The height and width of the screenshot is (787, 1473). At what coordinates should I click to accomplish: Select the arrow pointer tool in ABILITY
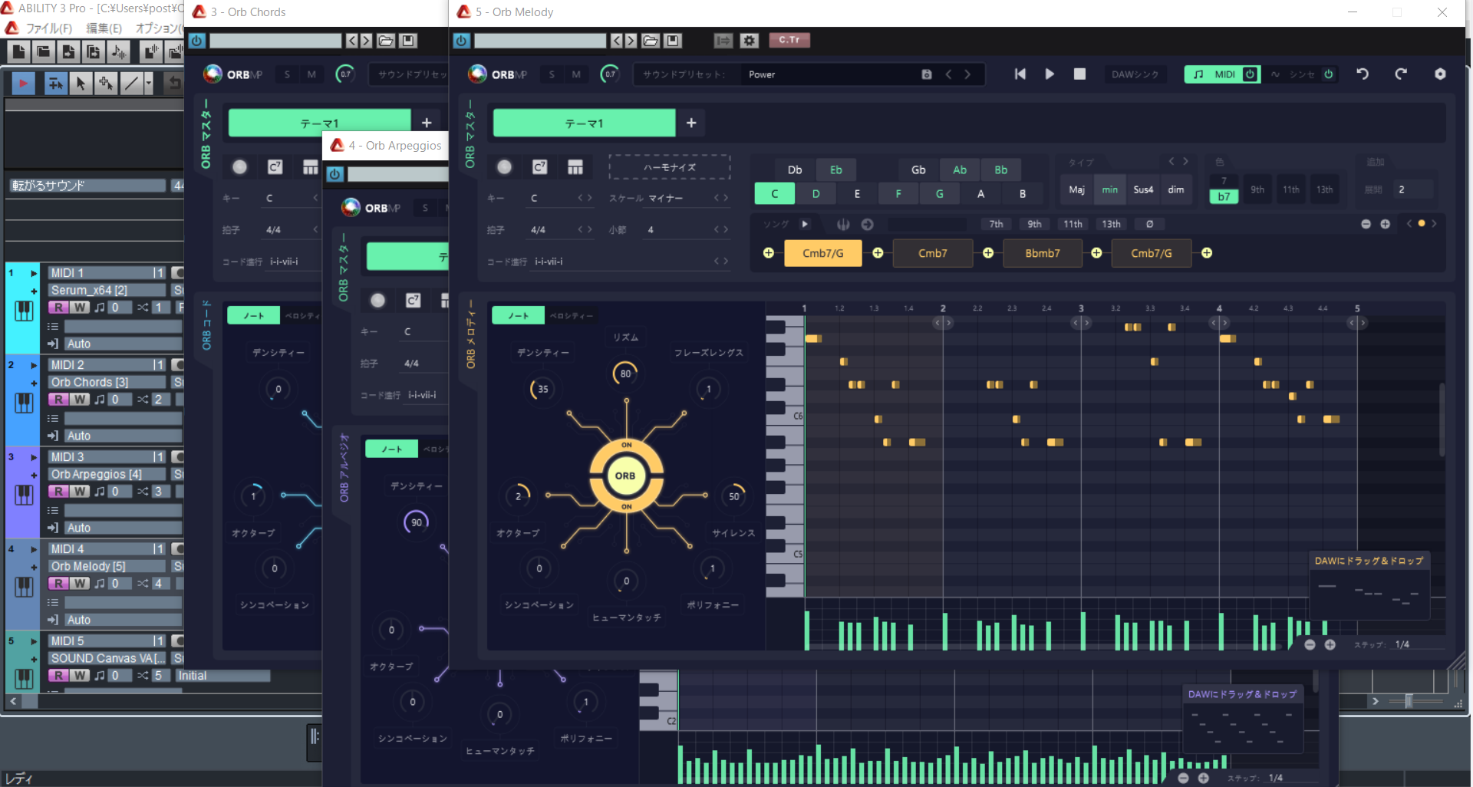click(x=81, y=83)
